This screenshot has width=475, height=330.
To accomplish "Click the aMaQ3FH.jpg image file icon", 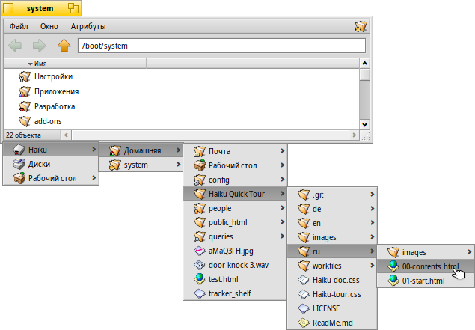I will pyautogui.click(x=199, y=251).
